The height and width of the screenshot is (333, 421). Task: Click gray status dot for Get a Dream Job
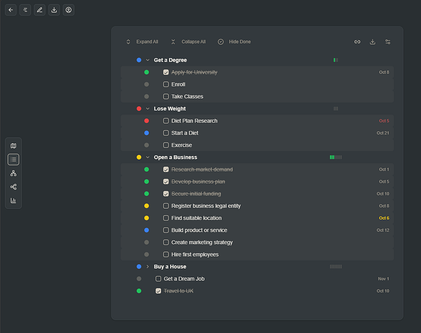139,279
